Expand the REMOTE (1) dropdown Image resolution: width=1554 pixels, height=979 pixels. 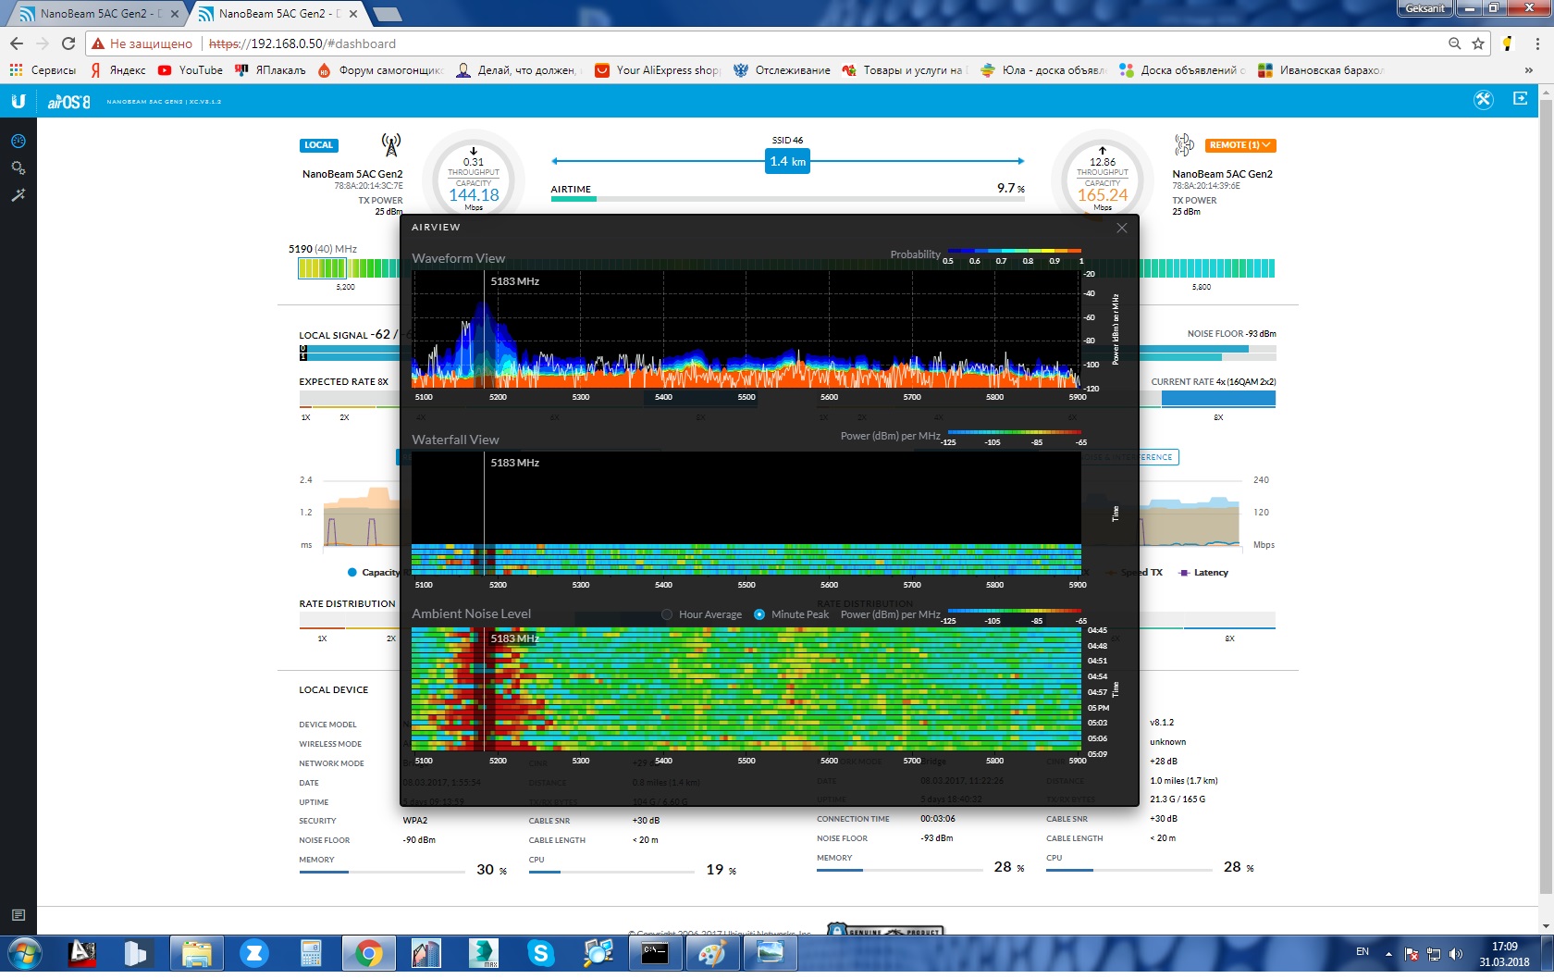pyautogui.click(x=1240, y=145)
